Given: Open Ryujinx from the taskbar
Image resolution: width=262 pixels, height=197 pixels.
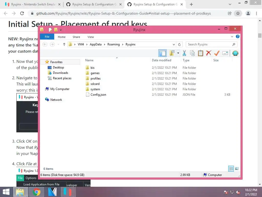Looking at the screenshot, I should [x=68, y=192].
